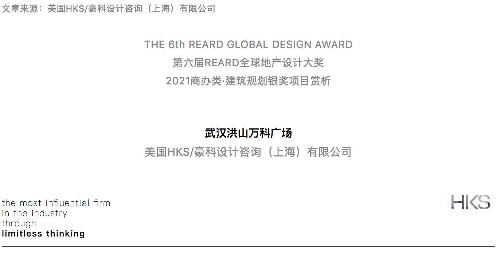Click the slogan line "the most influential firm"
This screenshot has width=497, height=258.
click(56, 203)
